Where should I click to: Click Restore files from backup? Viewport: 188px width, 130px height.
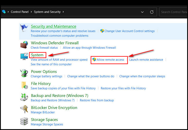97,100
